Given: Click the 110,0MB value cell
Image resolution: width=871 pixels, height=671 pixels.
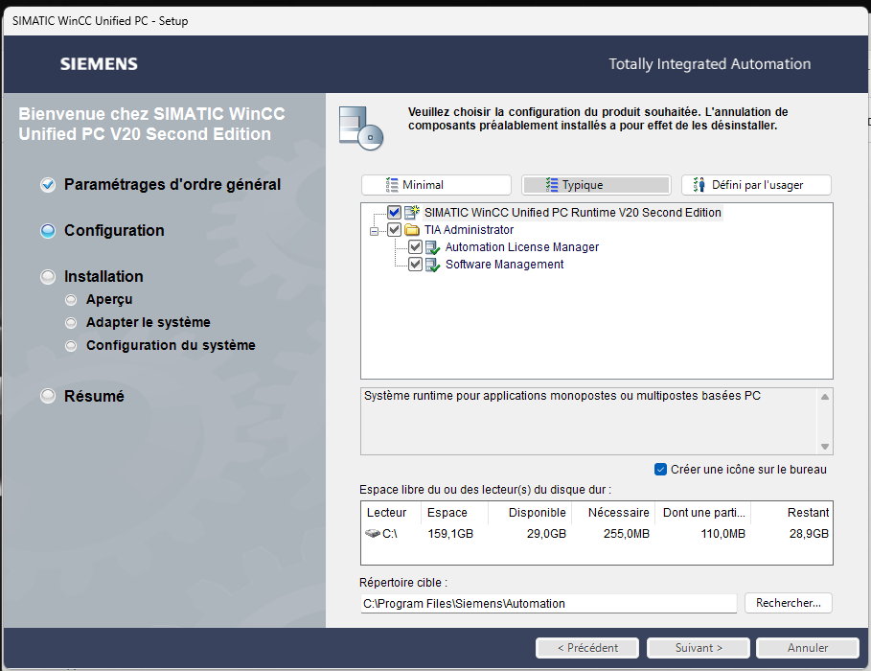Looking at the screenshot, I should coord(722,534).
